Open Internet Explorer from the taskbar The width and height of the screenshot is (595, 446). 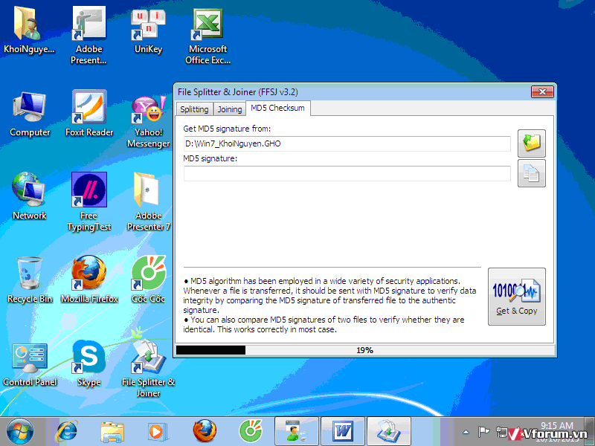pos(67,430)
